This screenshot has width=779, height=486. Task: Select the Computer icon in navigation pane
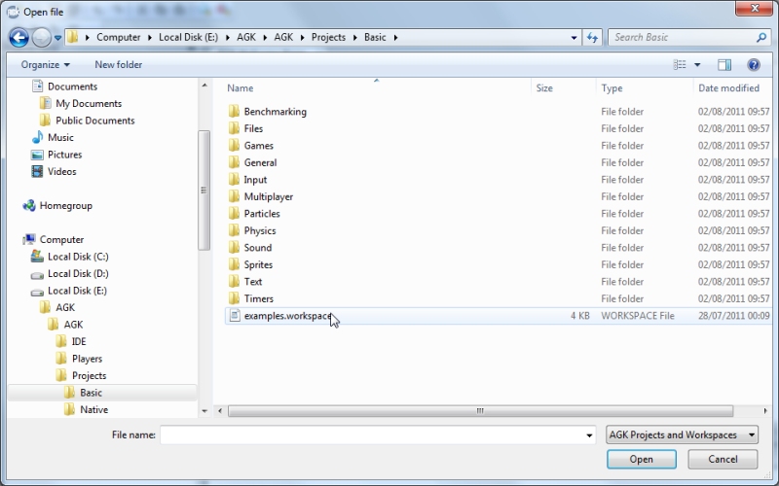[x=29, y=239]
